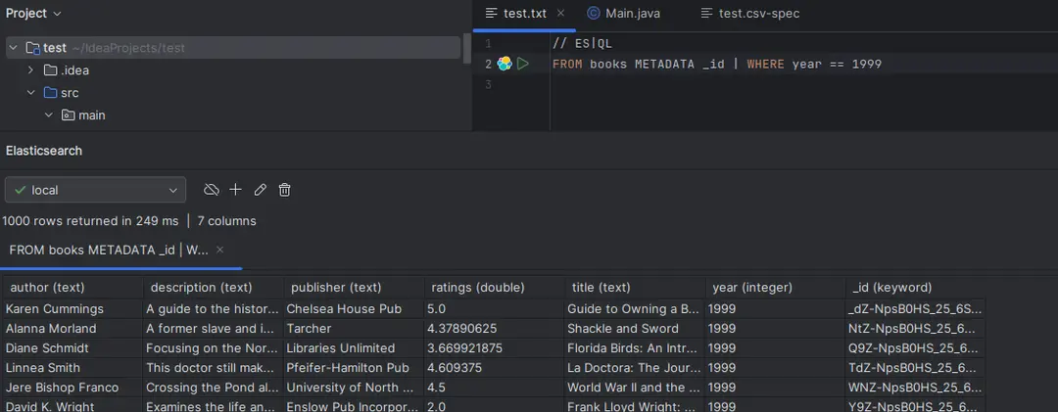Click the author (text) column header
Image resolution: width=1058 pixels, height=412 pixels.
72,288
